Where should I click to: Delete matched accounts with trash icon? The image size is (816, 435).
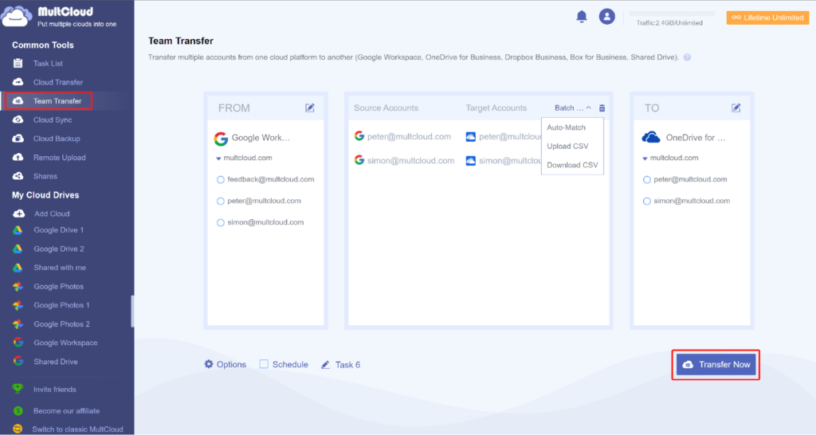click(x=602, y=108)
